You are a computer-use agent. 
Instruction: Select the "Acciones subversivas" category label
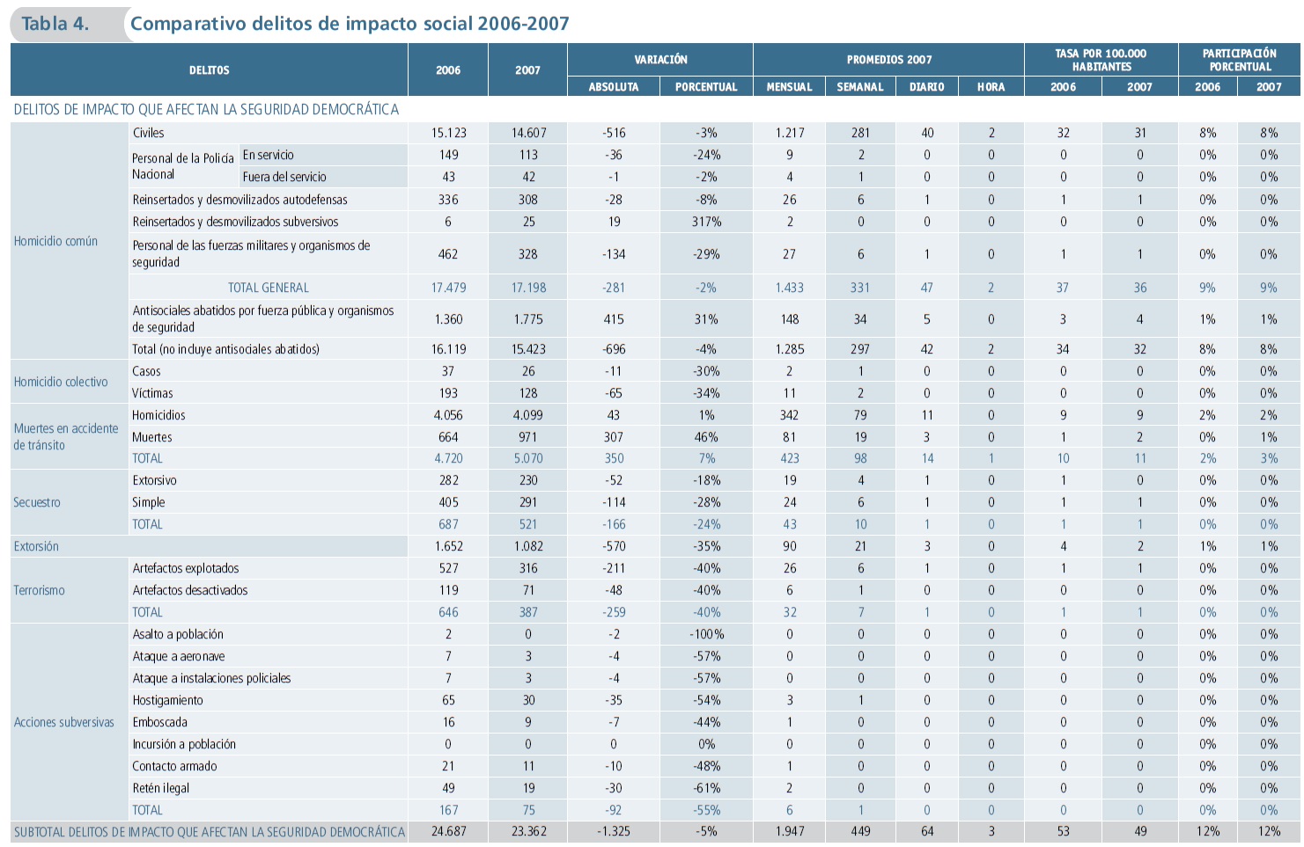pyautogui.click(x=63, y=722)
